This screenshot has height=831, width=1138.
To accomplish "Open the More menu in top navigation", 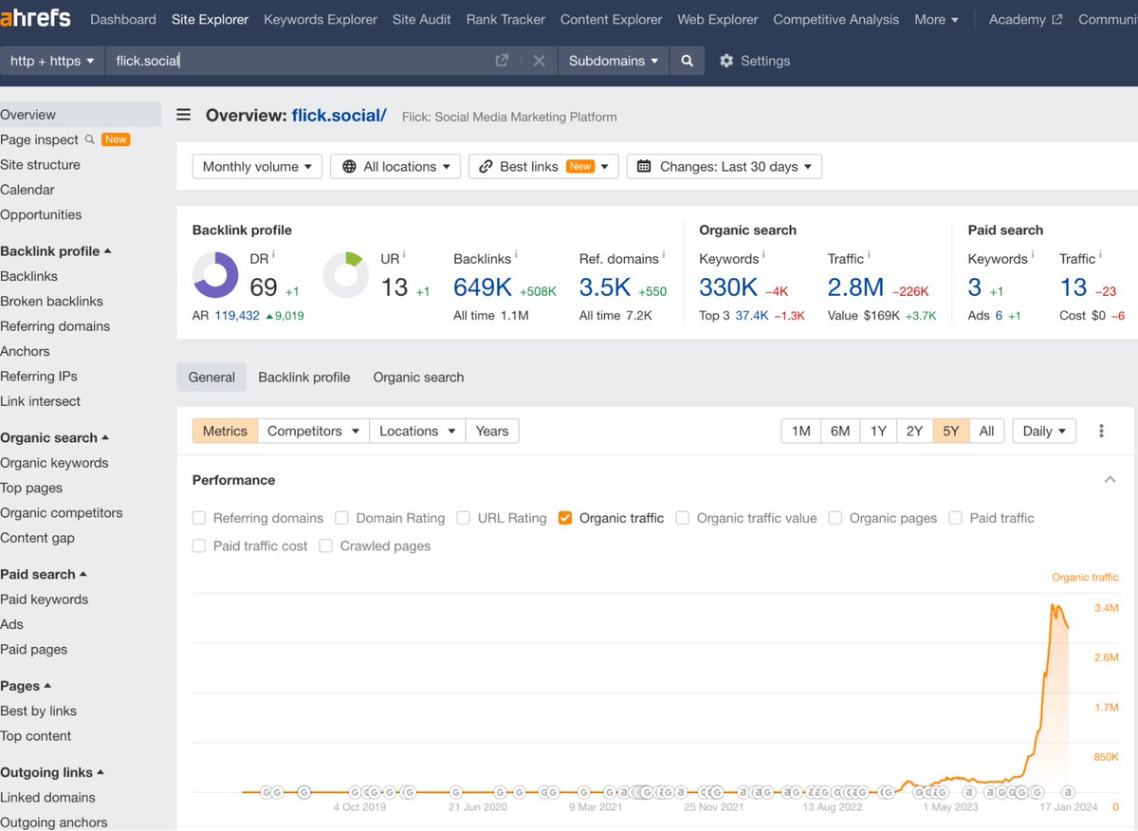I will click(936, 19).
